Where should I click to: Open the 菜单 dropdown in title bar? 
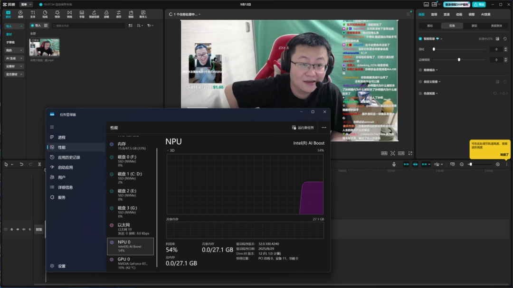26,4
